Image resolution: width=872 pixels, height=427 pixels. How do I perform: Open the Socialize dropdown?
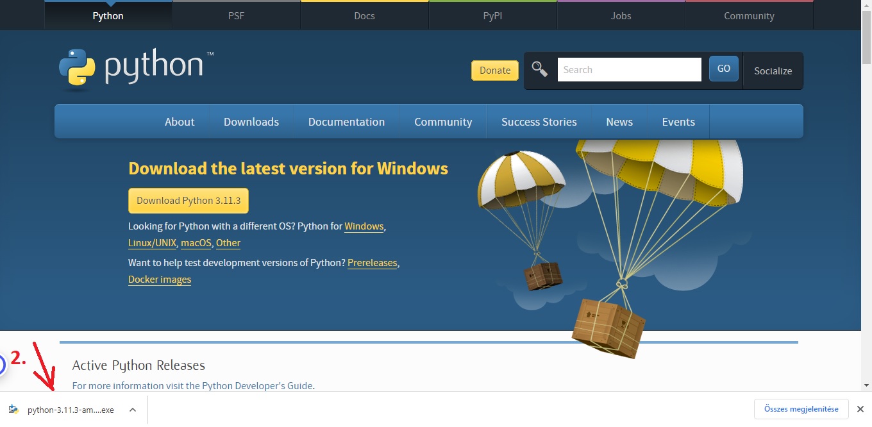pos(773,71)
